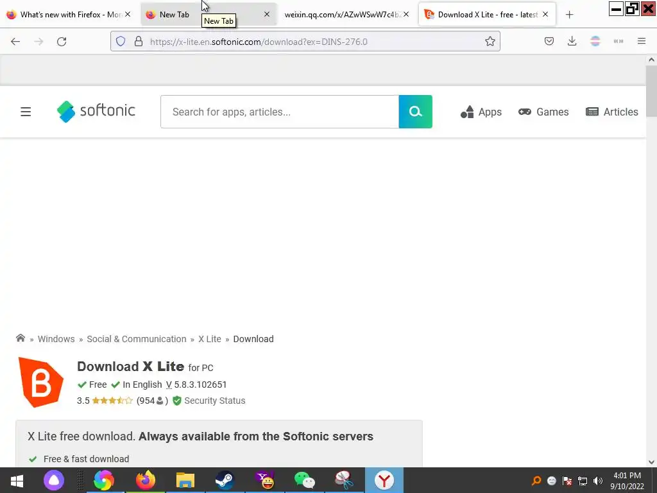Click the taskbar clock showing 4:01 PM

click(627, 480)
